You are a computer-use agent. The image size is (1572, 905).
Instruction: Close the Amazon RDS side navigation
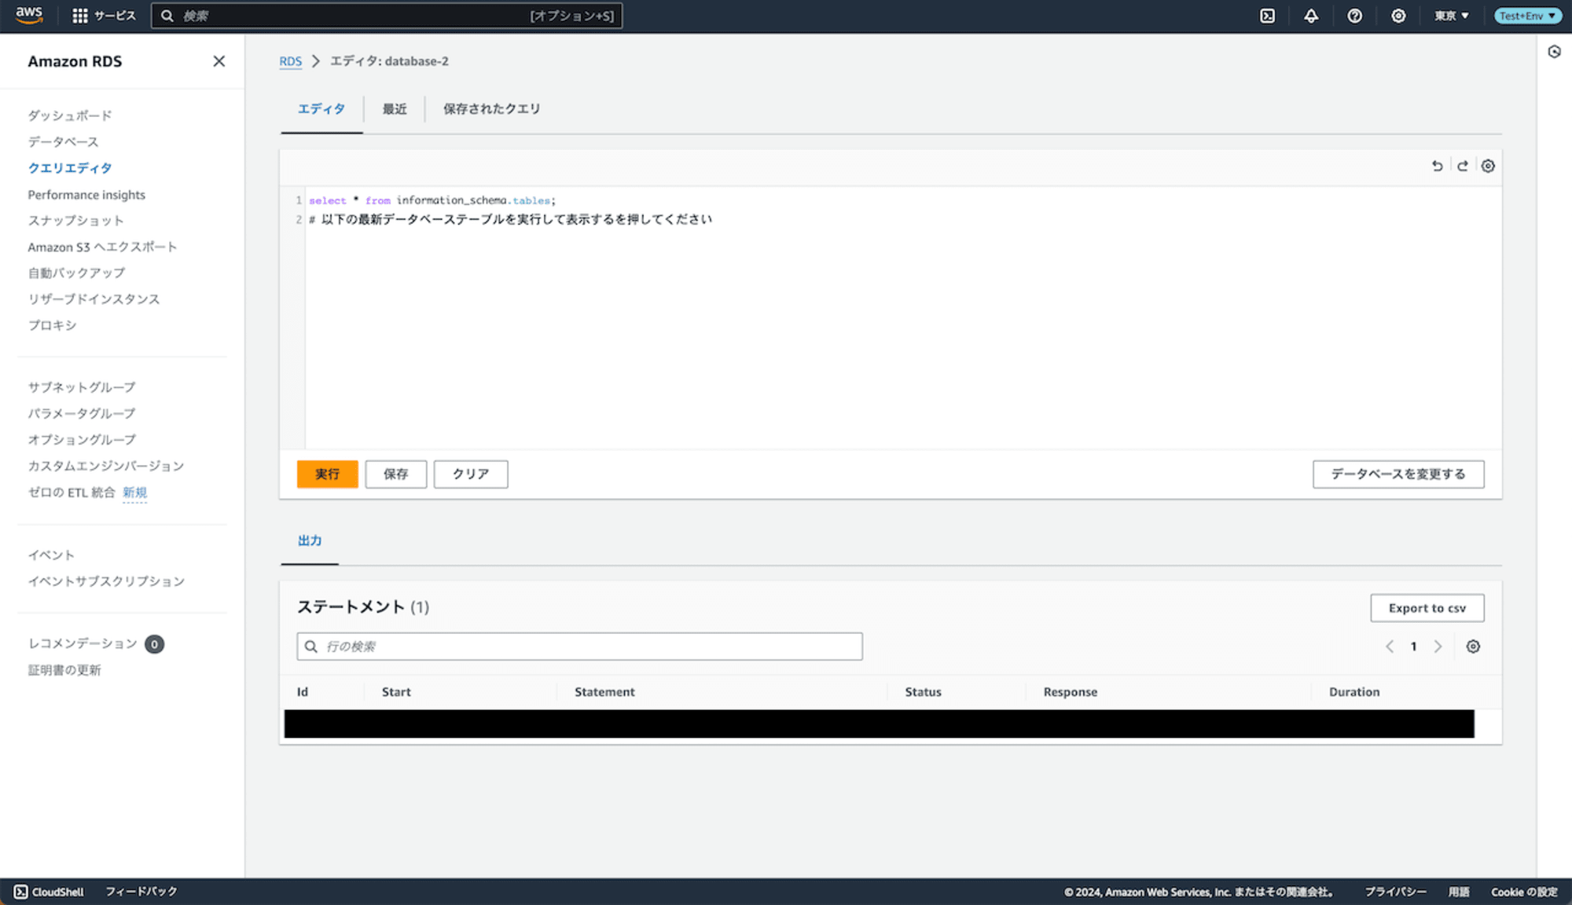219,61
